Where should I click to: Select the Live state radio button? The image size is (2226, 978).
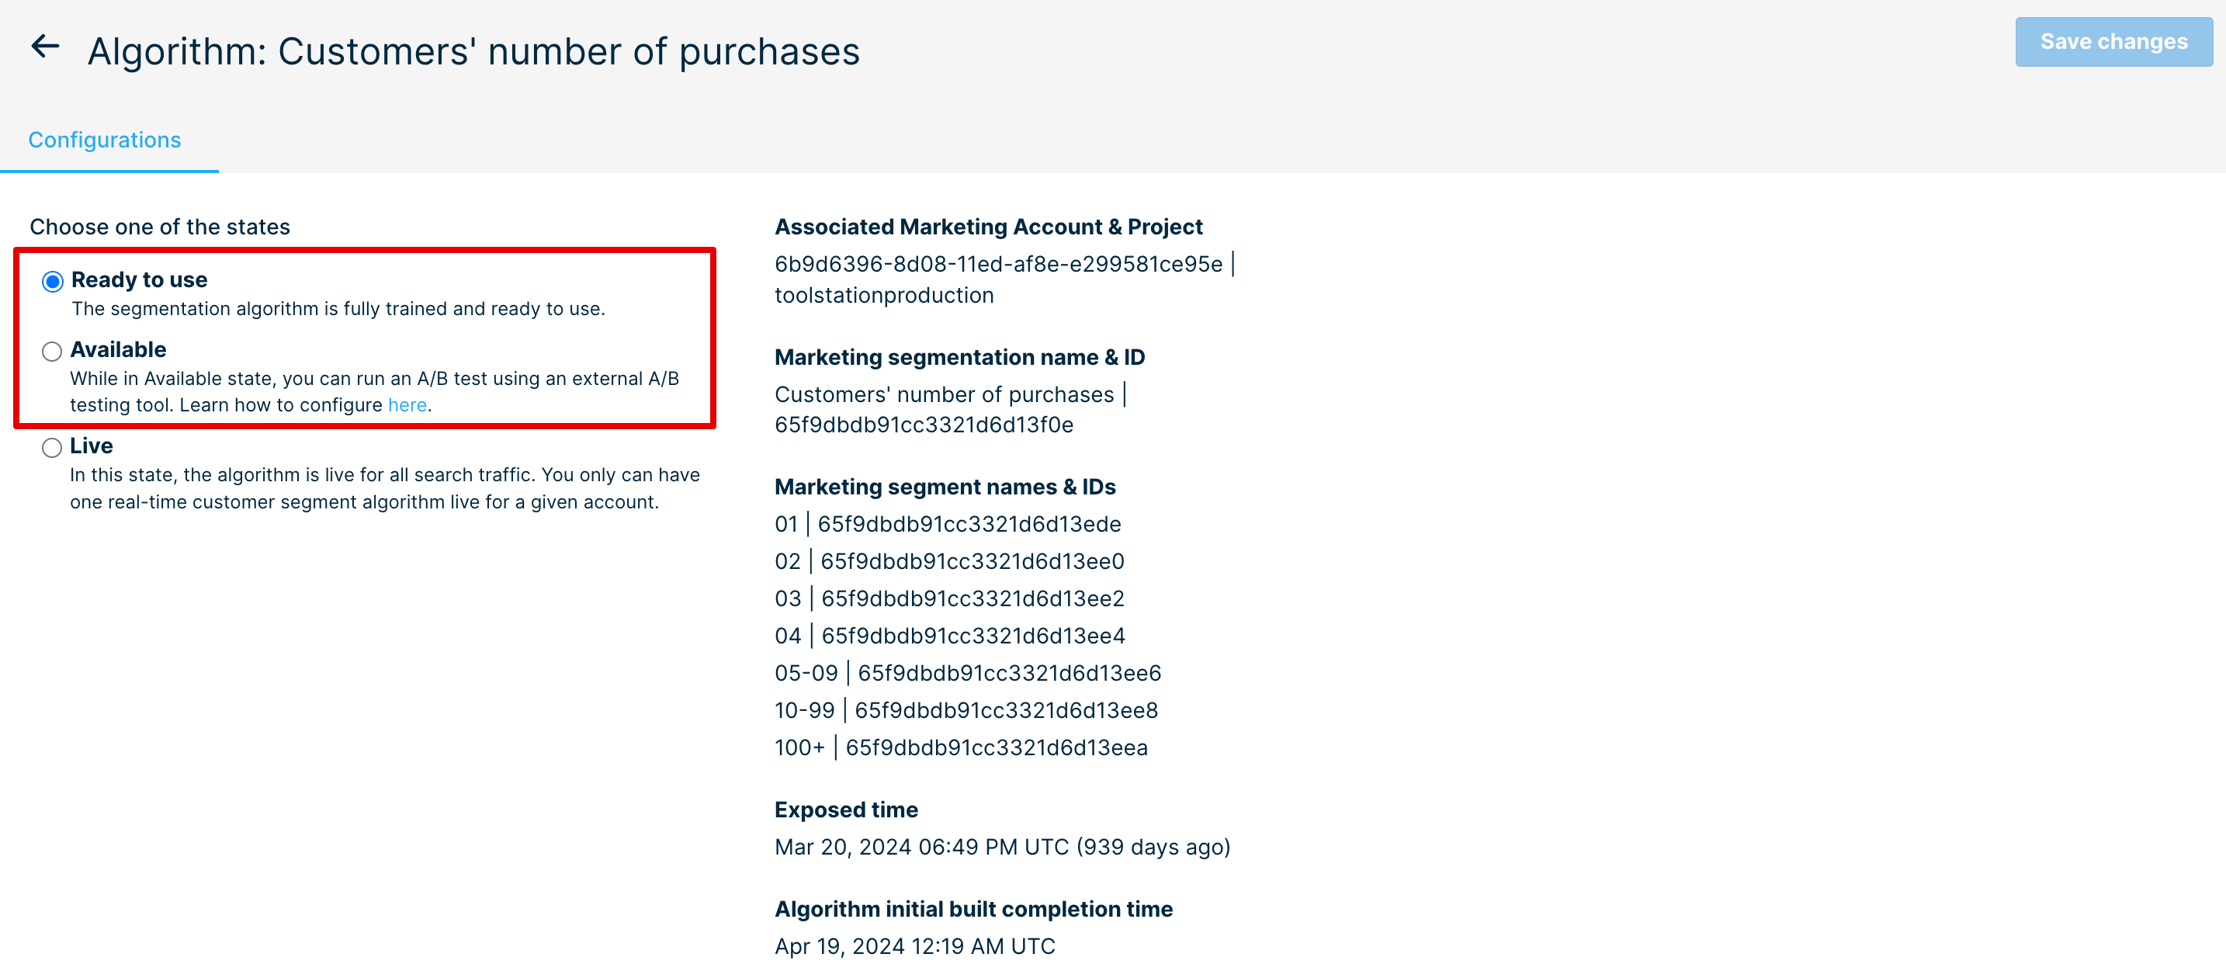[x=52, y=448]
